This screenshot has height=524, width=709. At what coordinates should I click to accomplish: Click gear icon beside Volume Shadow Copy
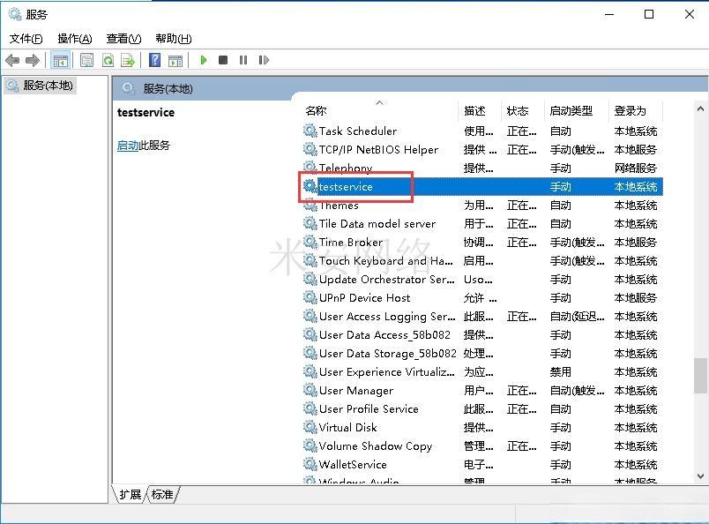tap(310, 446)
